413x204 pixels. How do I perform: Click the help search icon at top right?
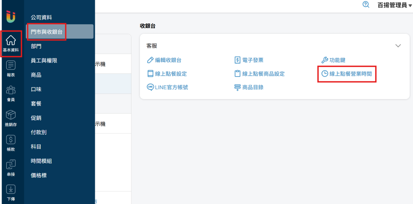click(x=366, y=5)
